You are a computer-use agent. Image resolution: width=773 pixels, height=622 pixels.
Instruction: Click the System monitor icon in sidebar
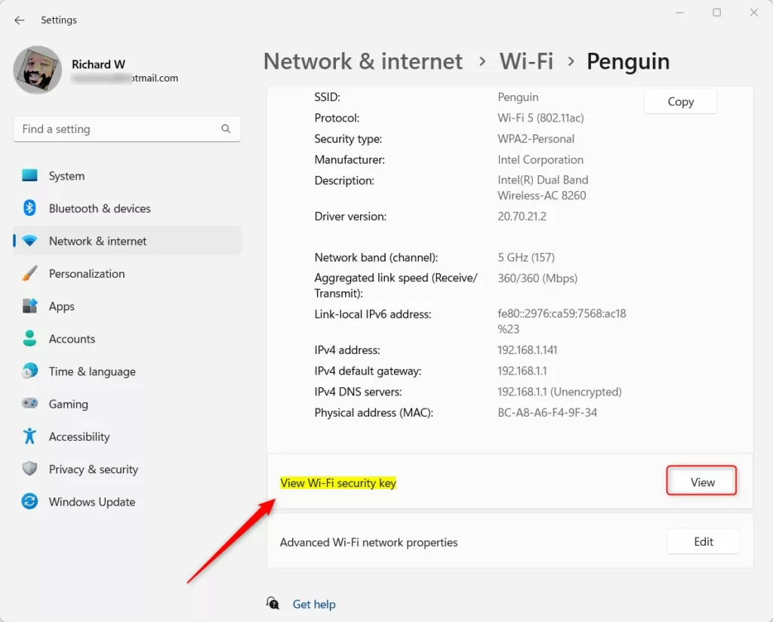29,176
